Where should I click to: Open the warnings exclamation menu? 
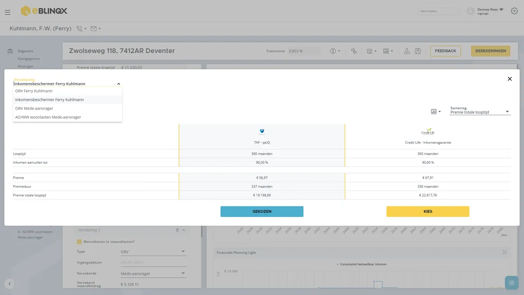click(x=335, y=51)
